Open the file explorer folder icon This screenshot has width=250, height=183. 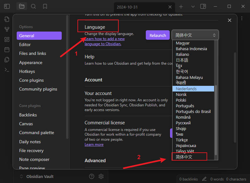22,6
